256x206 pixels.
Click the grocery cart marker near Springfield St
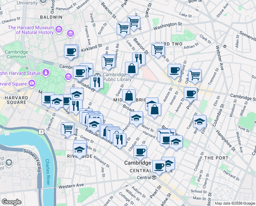(195, 76)
